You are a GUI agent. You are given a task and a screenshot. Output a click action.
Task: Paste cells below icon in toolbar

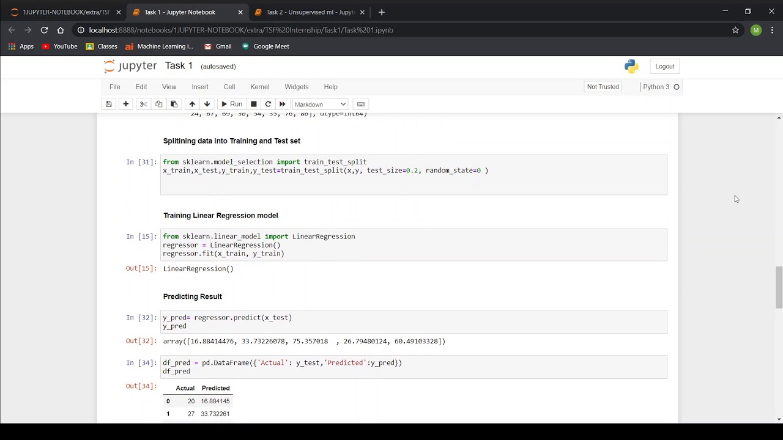[x=174, y=104]
